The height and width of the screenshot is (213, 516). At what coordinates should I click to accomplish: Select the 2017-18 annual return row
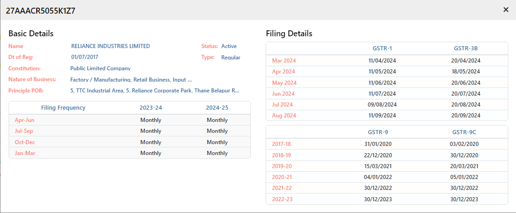point(387,144)
